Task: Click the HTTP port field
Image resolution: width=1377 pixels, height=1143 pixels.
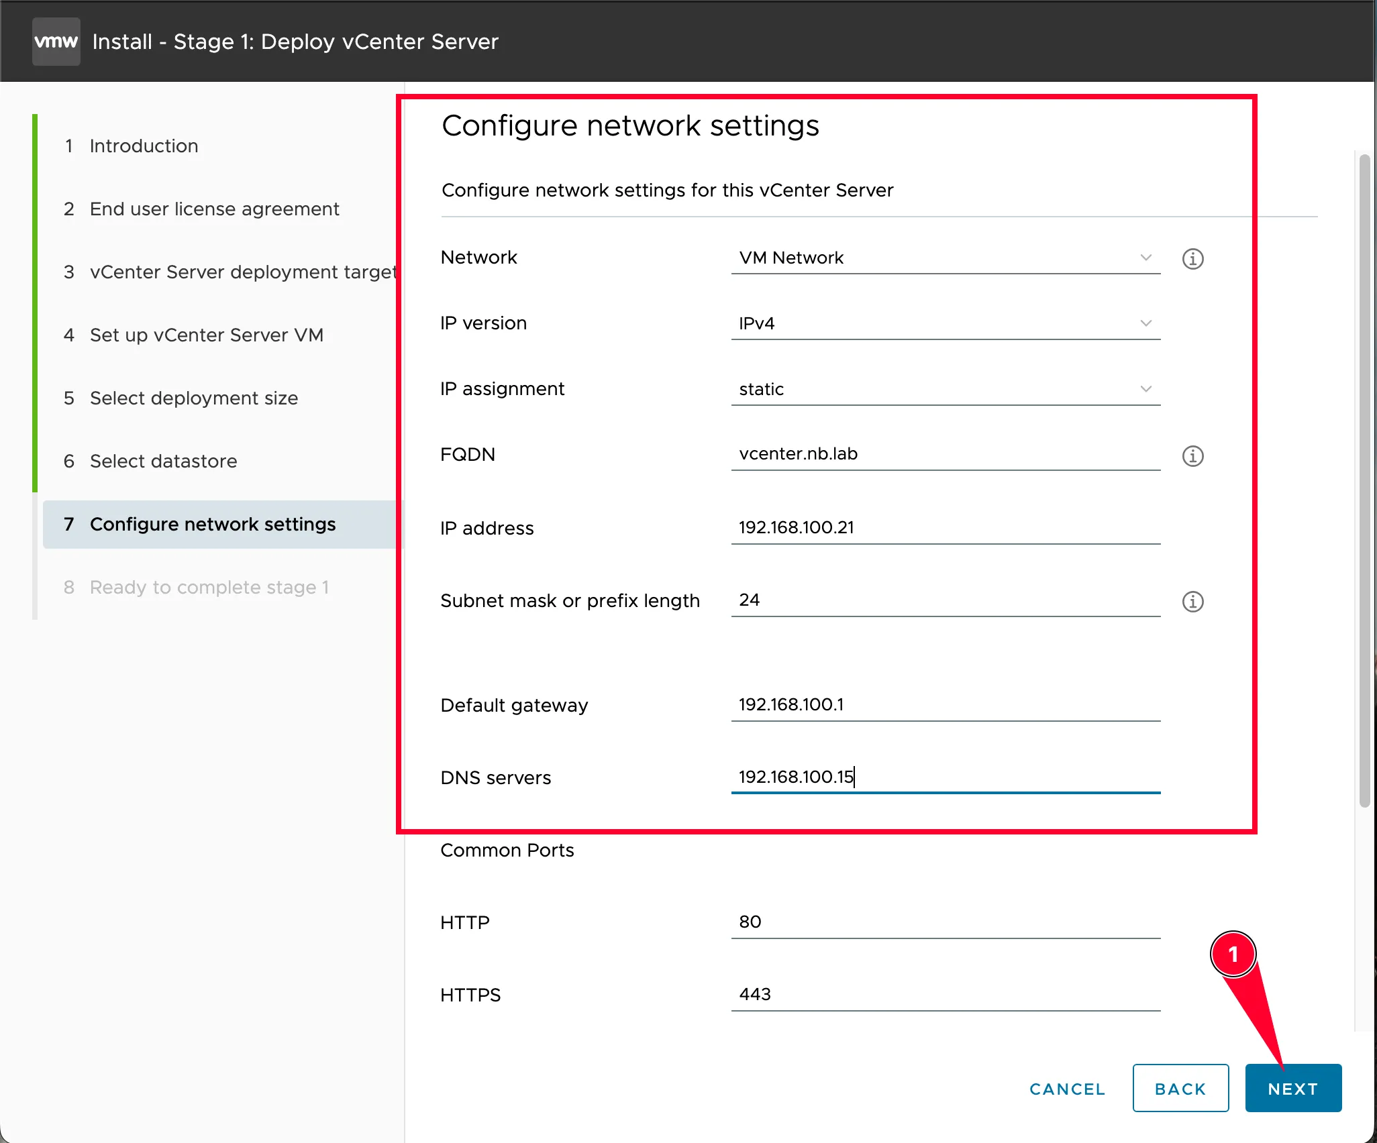Action: [946, 922]
